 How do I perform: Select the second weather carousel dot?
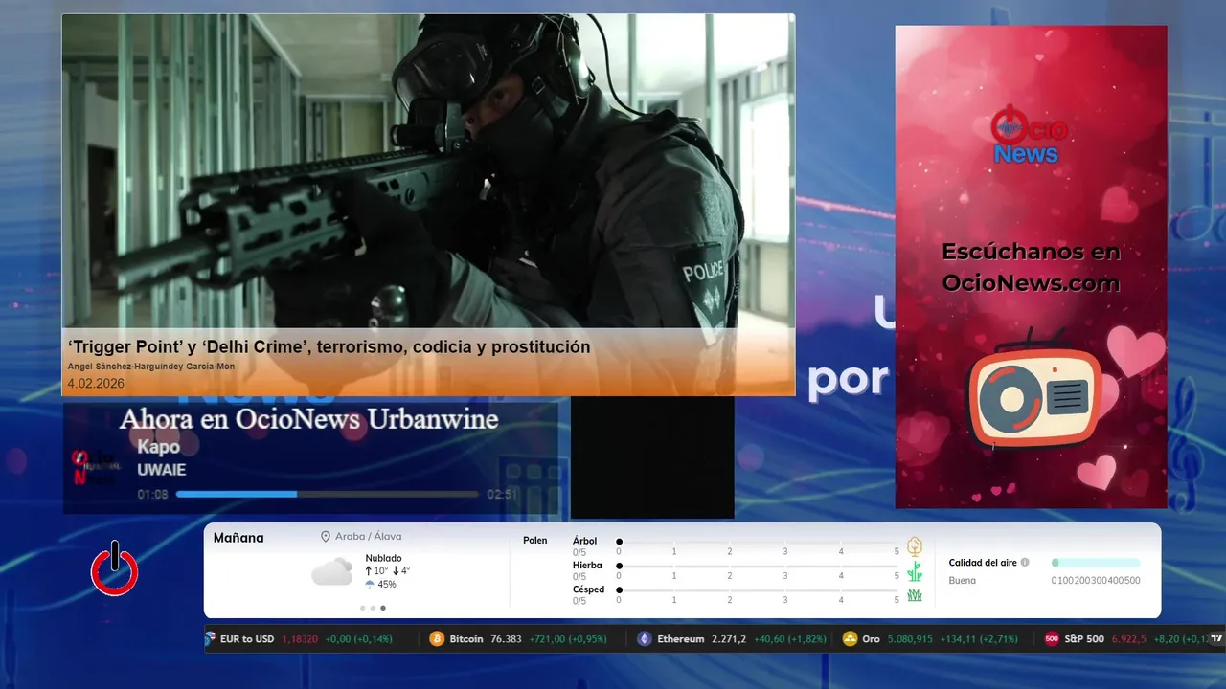373,608
